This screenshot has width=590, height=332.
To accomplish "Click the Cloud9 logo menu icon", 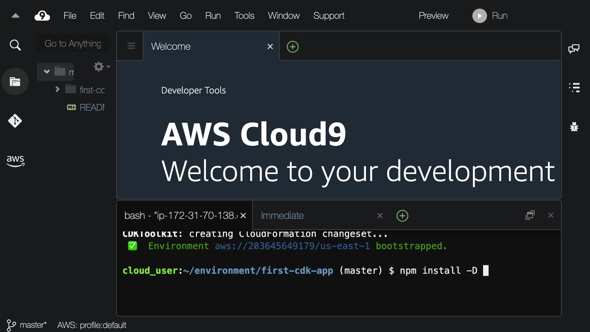I will [42, 16].
